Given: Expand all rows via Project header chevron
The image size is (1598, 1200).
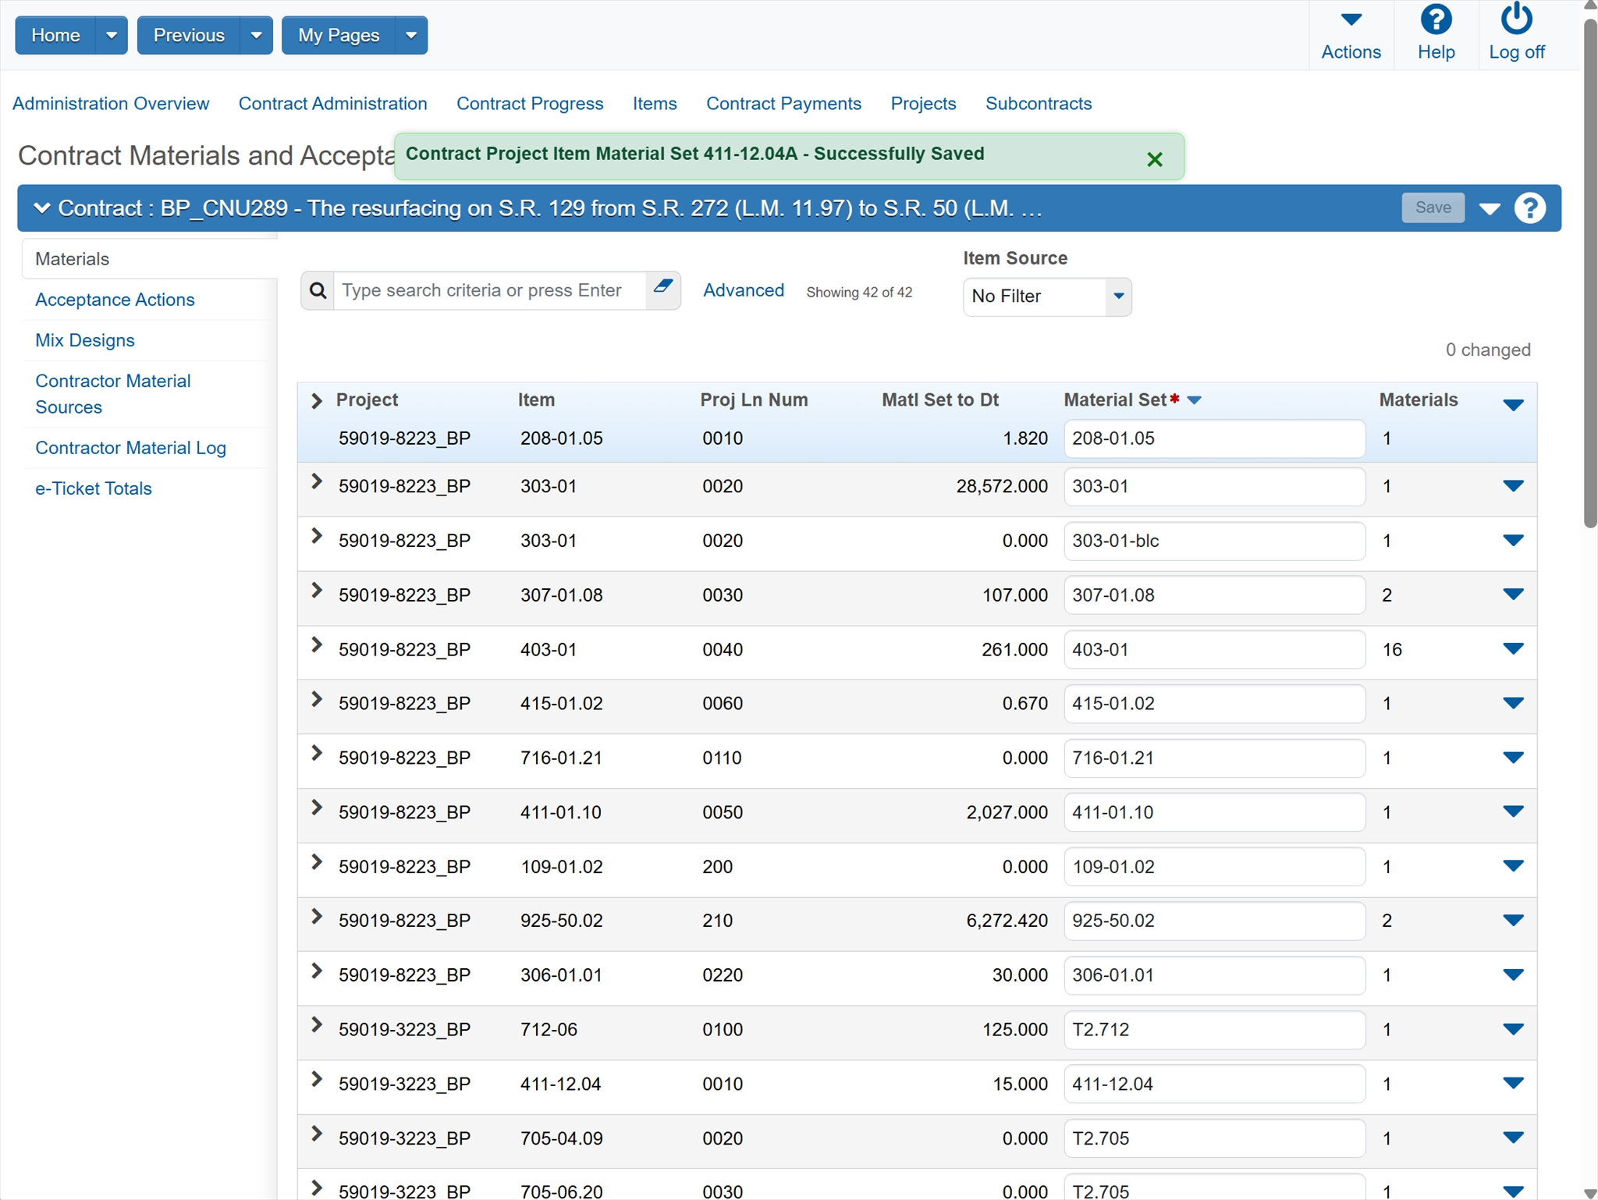Looking at the screenshot, I should 317,401.
